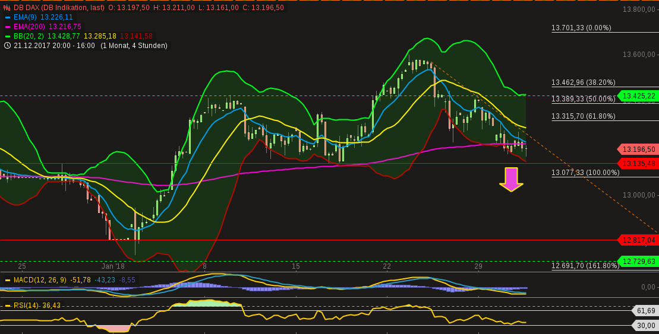Click the clock icon before 21.12.2017 date range
This screenshot has width=659, height=334.
point(7,46)
